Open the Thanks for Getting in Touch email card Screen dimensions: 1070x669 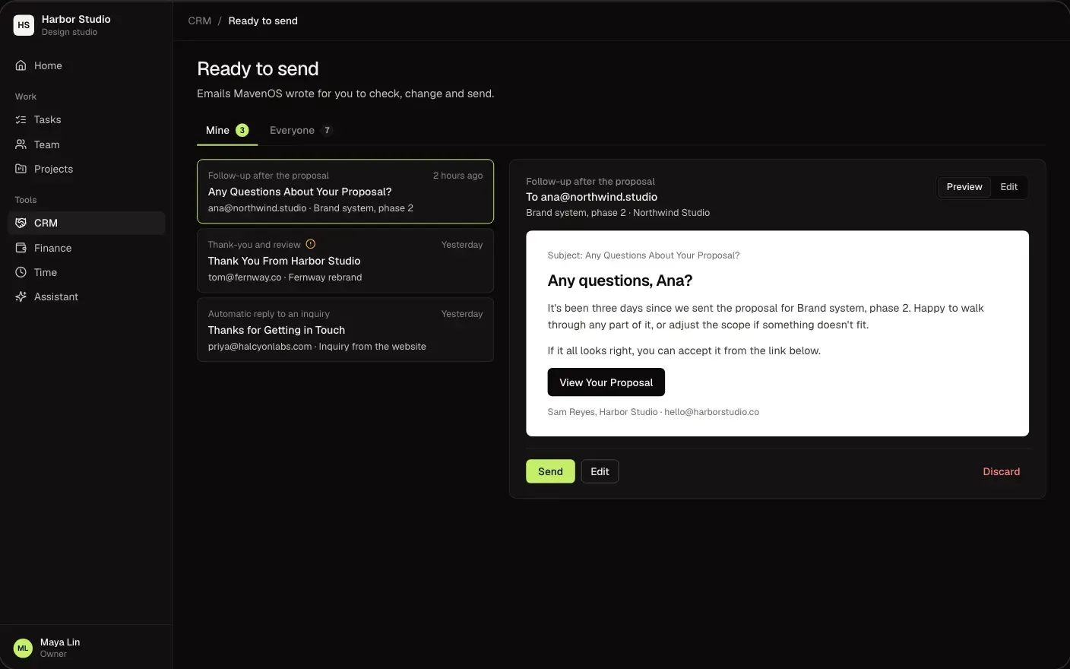(x=345, y=330)
